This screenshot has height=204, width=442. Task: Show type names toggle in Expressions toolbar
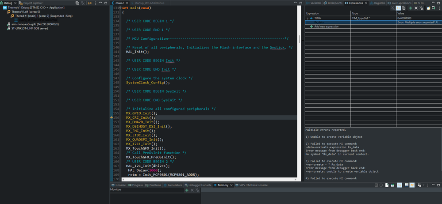pos(393,8)
